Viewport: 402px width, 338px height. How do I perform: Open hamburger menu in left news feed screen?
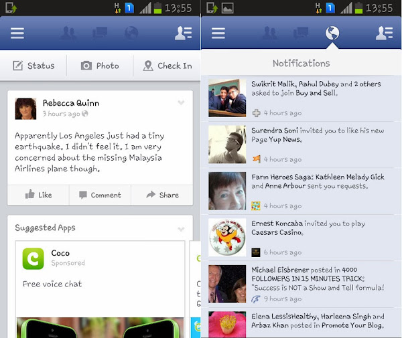click(17, 33)
